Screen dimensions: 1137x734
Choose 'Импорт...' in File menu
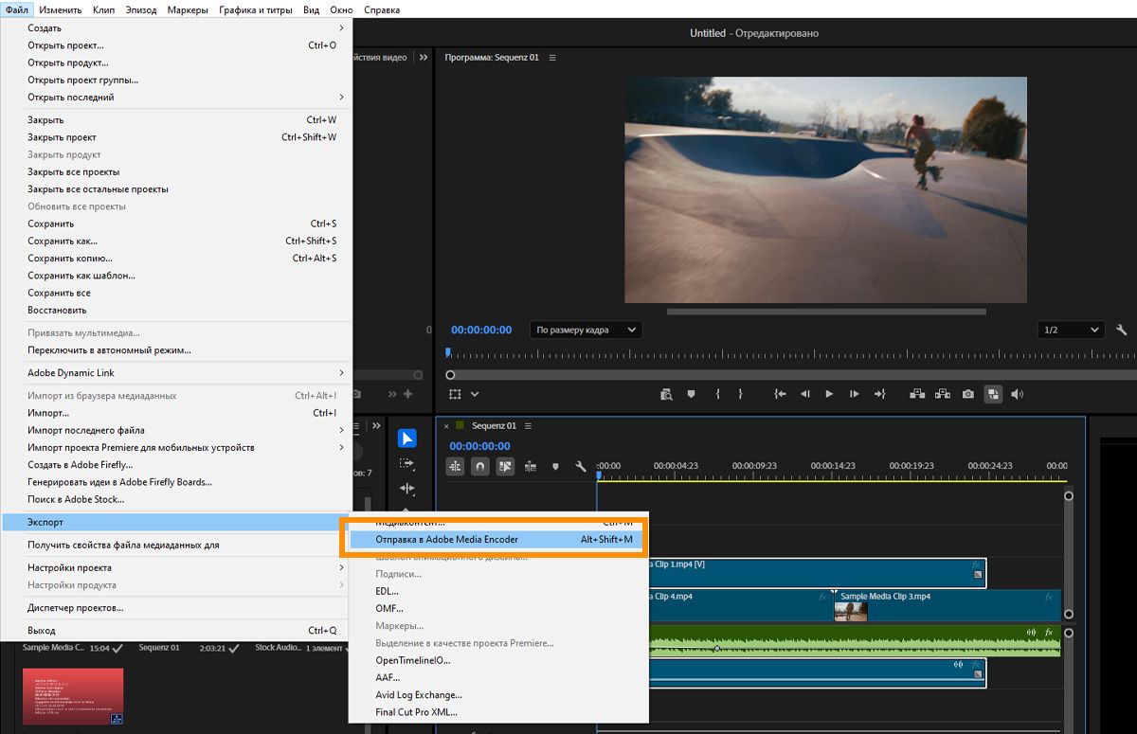[176, 413]
